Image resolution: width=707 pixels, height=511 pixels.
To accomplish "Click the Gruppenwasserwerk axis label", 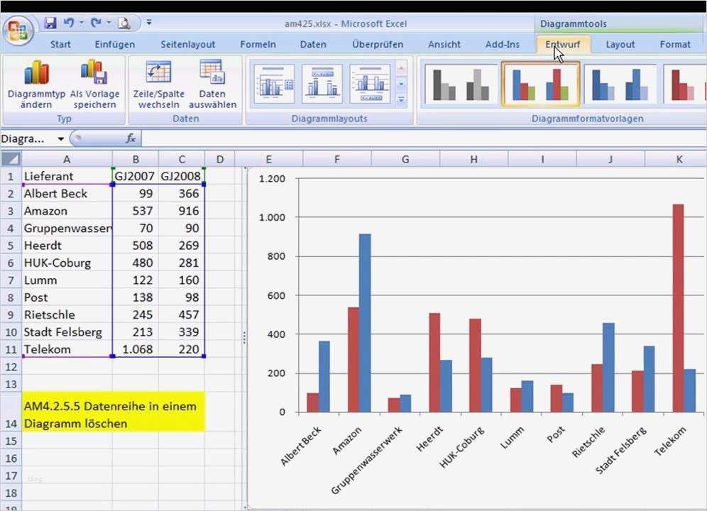I will 366,460.
